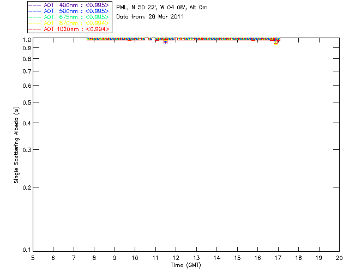Click the AOT 1020nm legend entry

click(x=69, y=29)
